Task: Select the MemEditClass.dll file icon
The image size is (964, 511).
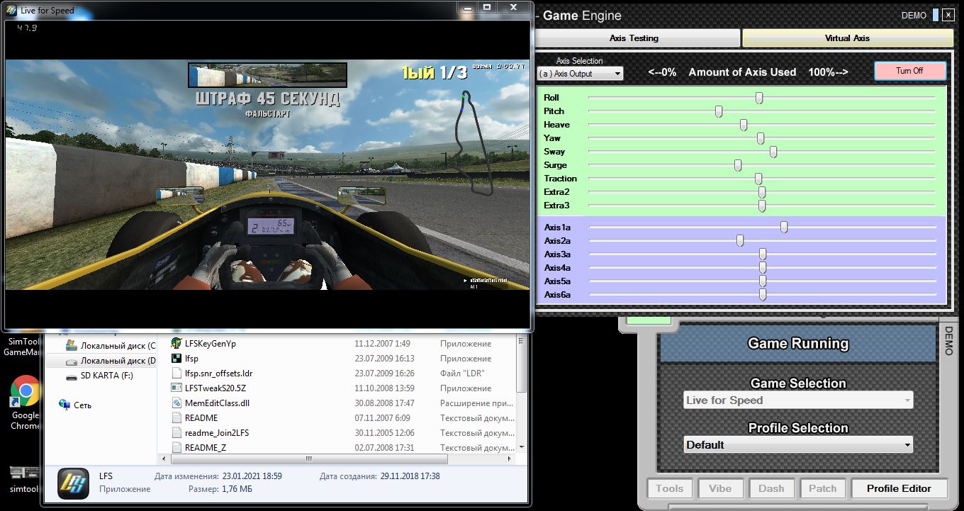Action: pyautogui.click(x=177, y=403)
